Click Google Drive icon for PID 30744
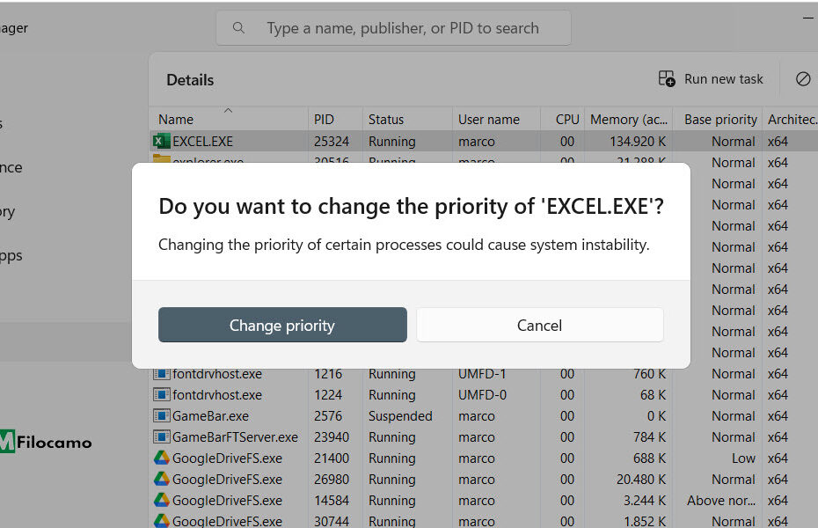 161,521
